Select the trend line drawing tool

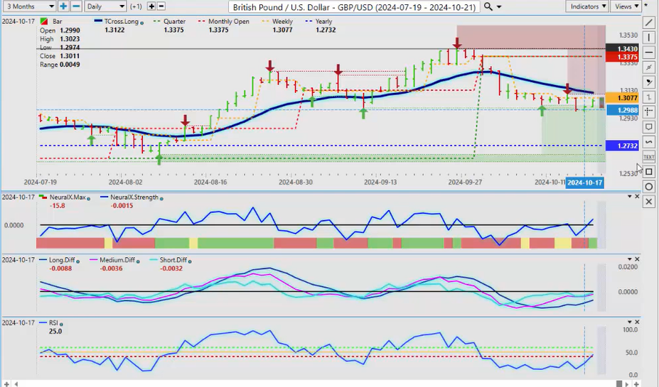(649, 23)
